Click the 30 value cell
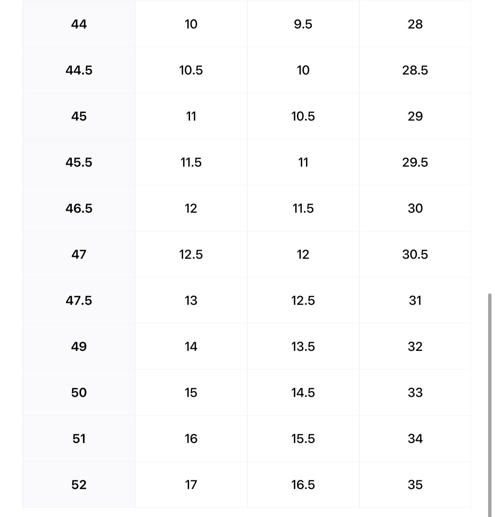Screen dimensions: 495x517 [x=415, y=208]
